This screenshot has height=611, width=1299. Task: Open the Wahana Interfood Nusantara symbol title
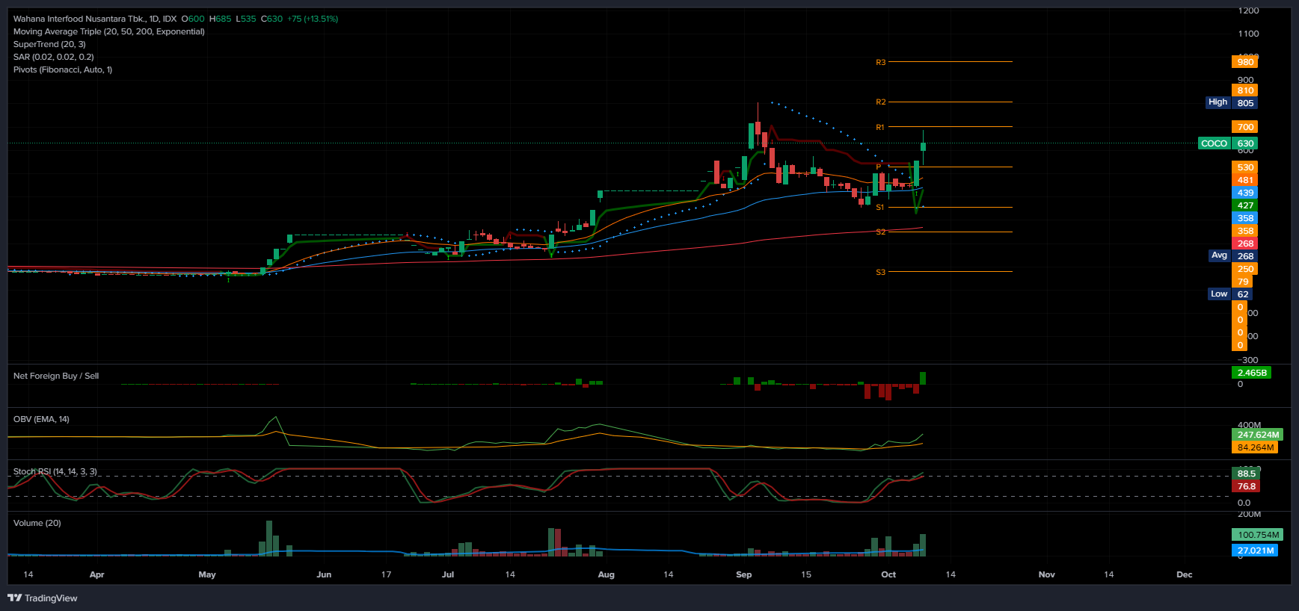(95, 19)
